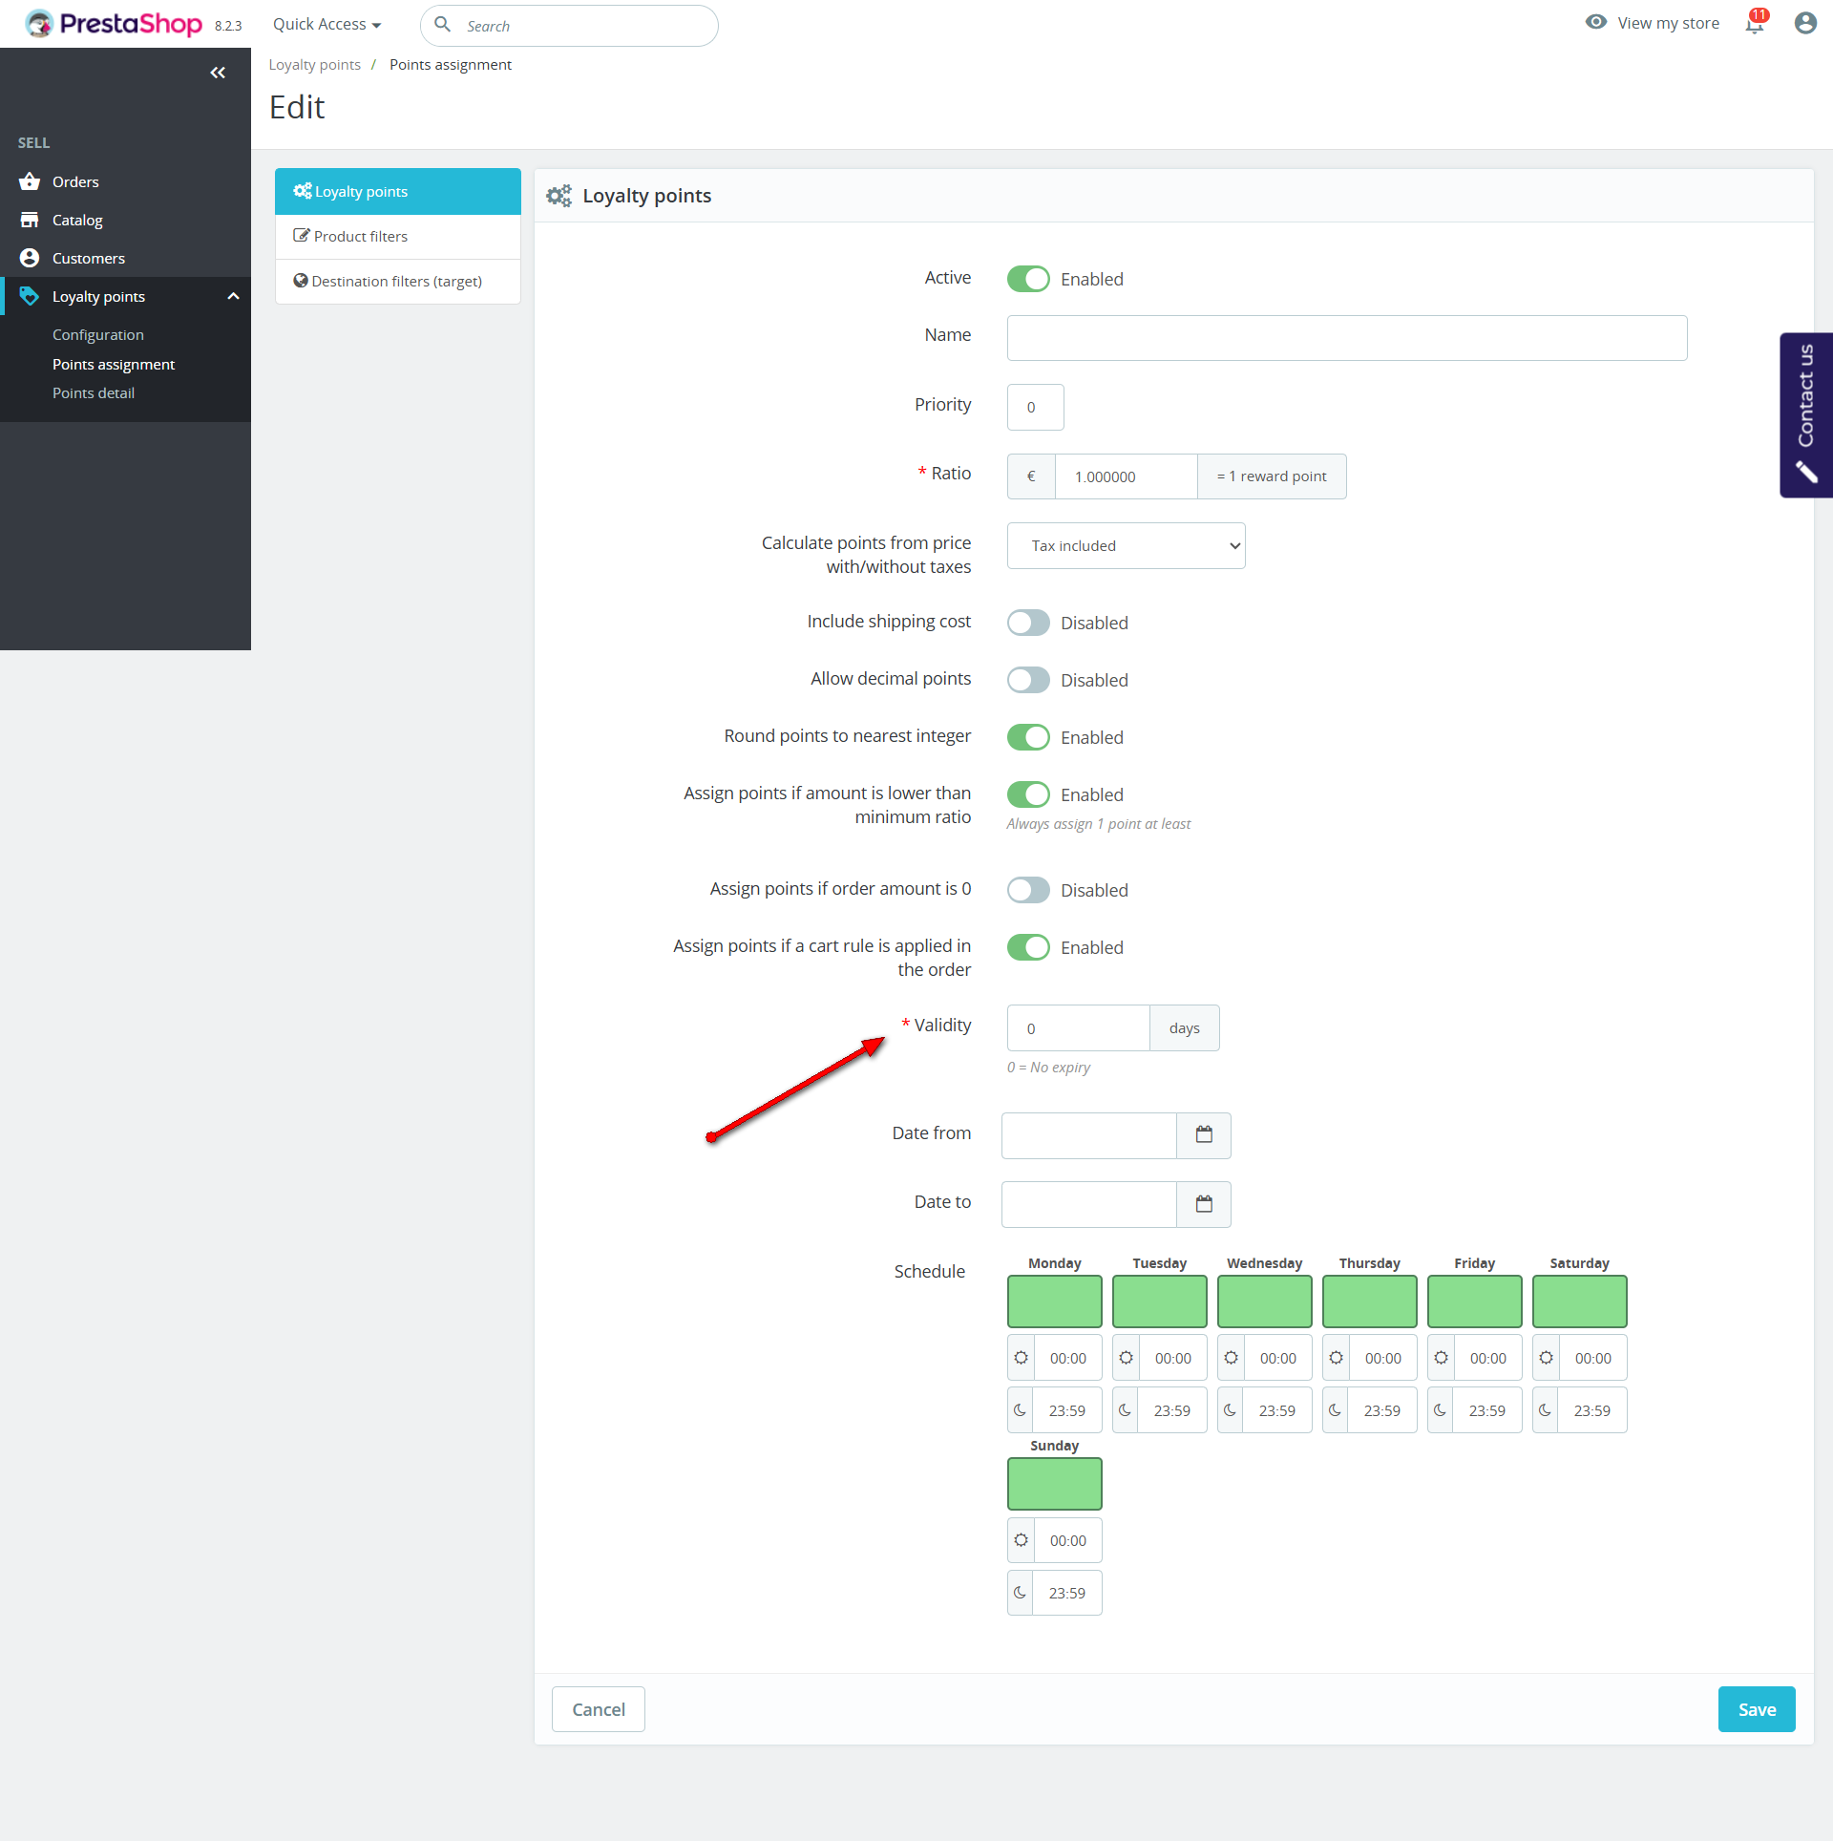Toggle the Active switch off
1833x1841 pixels.
[1028, 279]
